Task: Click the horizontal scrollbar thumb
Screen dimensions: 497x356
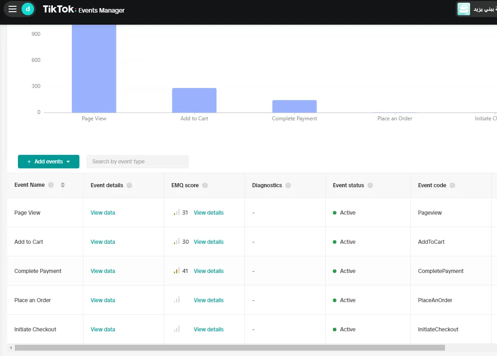Action: (230, 348)
